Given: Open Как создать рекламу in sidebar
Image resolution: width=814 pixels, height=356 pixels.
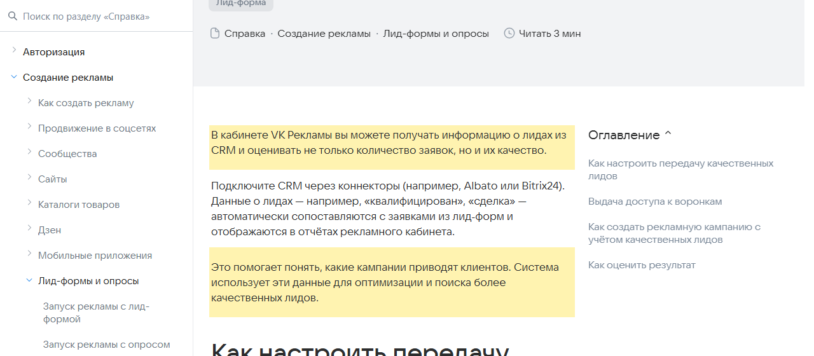Looking at the screenshot, I should tap(86, 103).
